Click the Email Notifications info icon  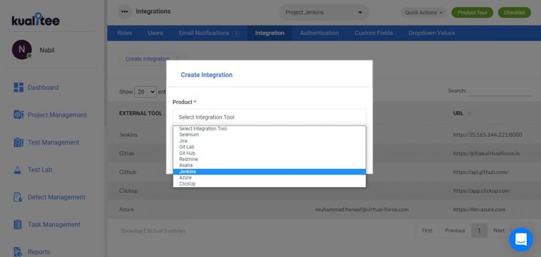pos(236,33)
